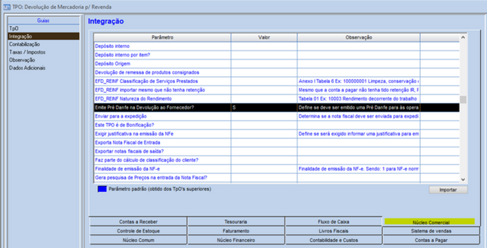Switch to Contabilidade e Custos tab

coord(333,240)
